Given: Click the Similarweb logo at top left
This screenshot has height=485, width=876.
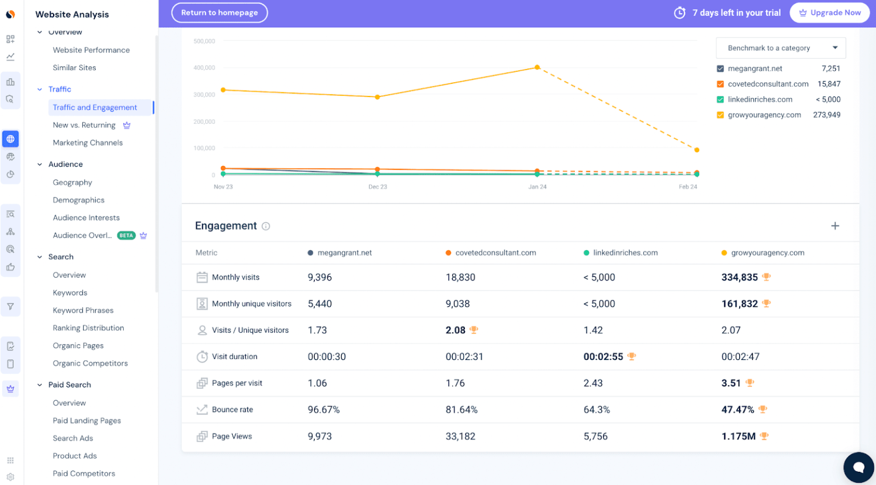Looking at the screenshot, I should (x=10, y=11).
